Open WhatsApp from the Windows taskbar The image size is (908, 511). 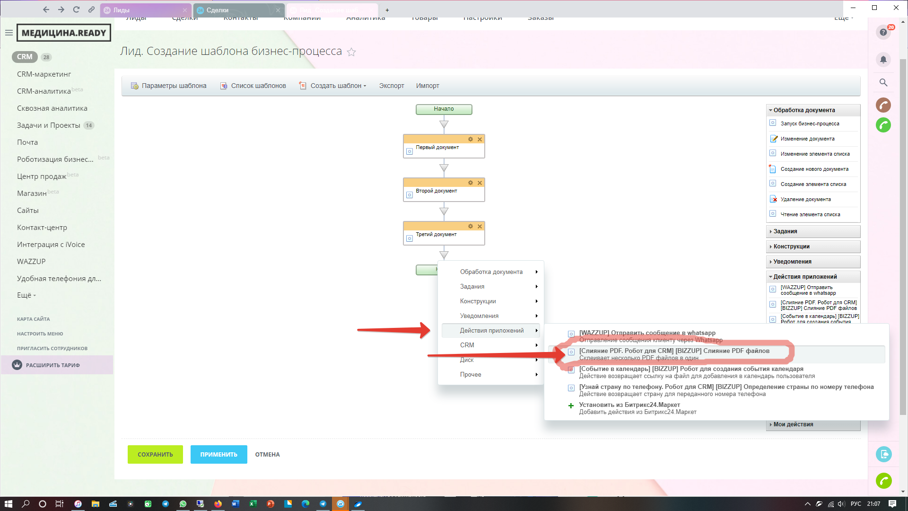(x=183, y=504)
